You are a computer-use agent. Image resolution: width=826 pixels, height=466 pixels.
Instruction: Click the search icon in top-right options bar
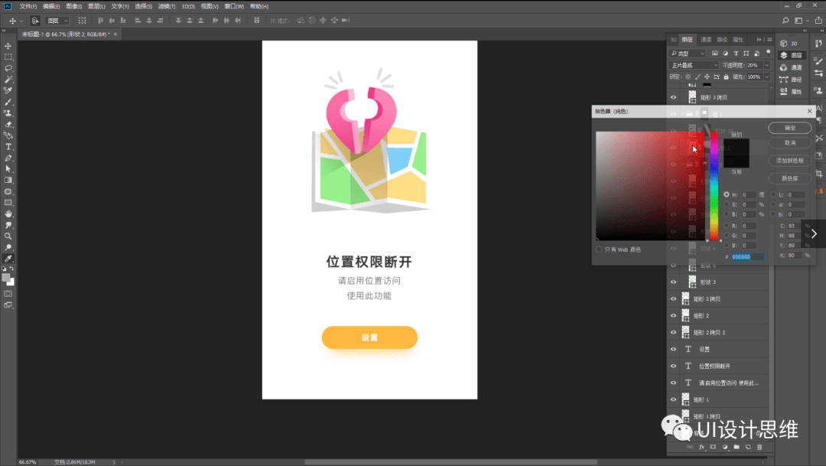(x=785, y=21)
